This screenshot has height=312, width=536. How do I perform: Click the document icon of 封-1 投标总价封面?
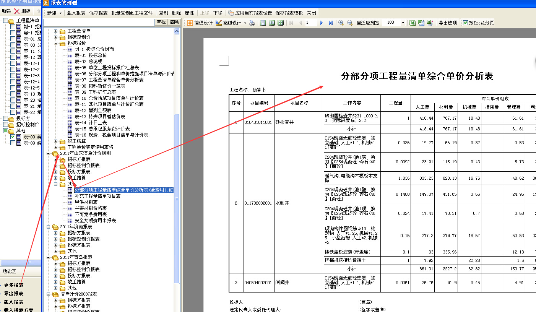(70, 49)
